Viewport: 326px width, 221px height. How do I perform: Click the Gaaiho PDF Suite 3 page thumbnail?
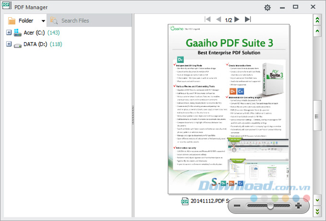[x=229, y=109]
